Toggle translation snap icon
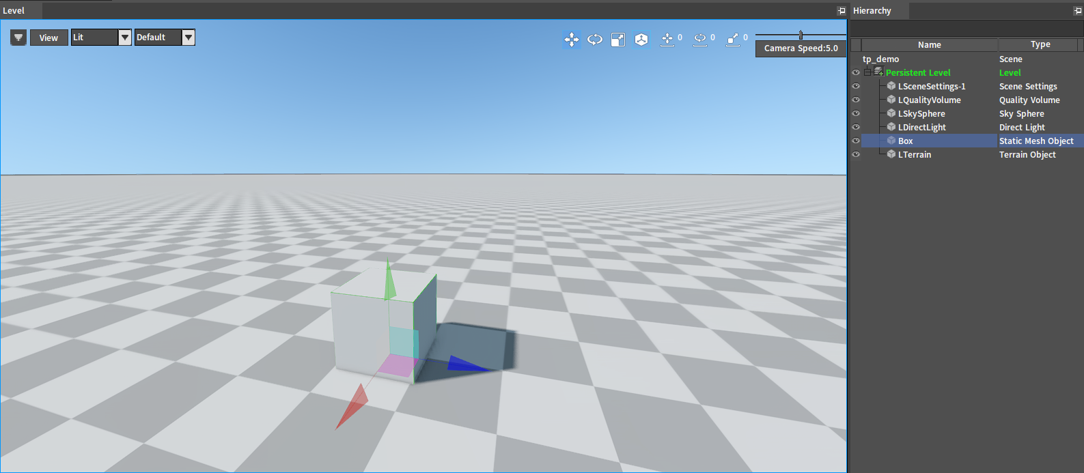1084x473 pixels. point(667,40)
